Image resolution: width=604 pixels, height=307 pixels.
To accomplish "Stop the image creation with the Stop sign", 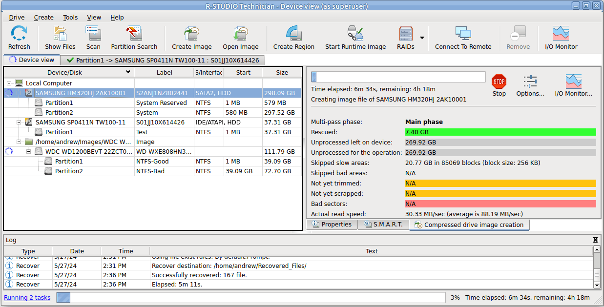I will pyautogui.click(x=499, y=81).
